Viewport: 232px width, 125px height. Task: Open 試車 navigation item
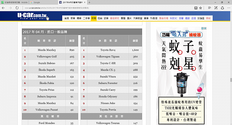click(106, 18)
